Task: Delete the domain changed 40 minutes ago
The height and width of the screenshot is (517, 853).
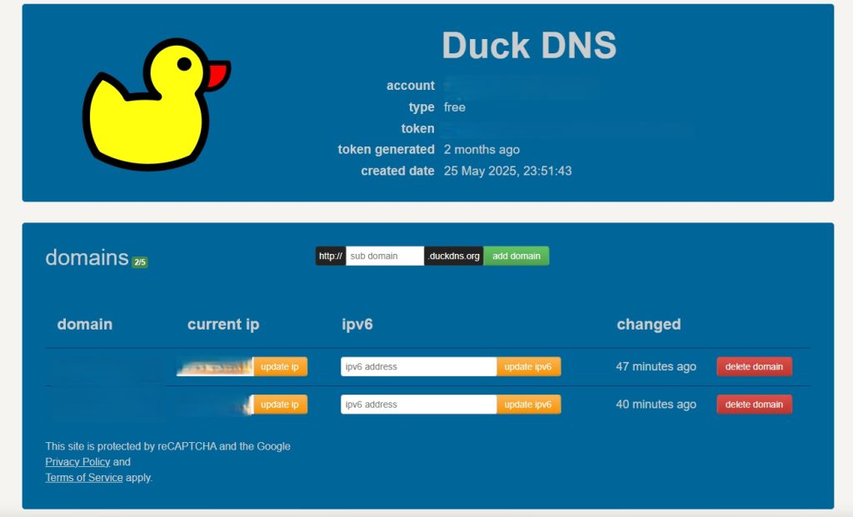Action: tap(754, 405)
